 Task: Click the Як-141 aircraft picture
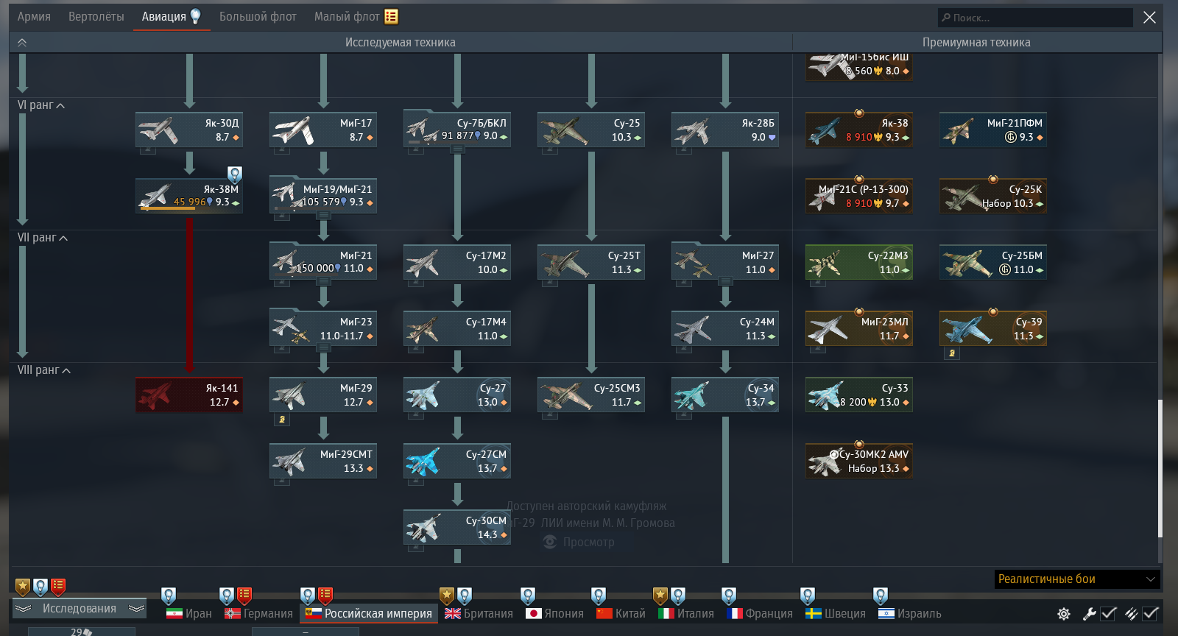pyautogui.click(x=156, y=395)
